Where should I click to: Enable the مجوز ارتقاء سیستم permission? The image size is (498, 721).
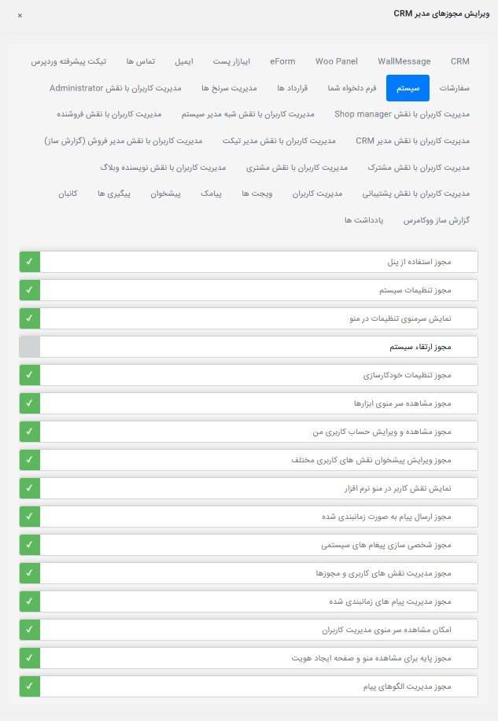pyautogui.click(x=29, y=347)
